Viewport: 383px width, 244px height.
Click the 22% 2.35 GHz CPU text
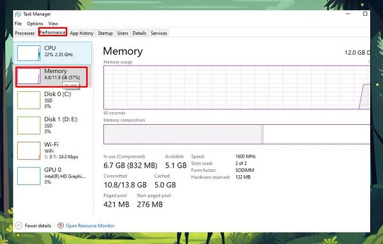[x=59, y=54]
